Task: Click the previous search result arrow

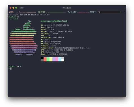Action: (x=122, y=12)
